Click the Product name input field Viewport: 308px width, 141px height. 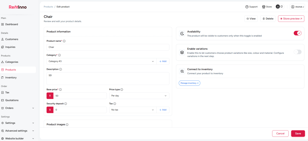tap(108, 47)
